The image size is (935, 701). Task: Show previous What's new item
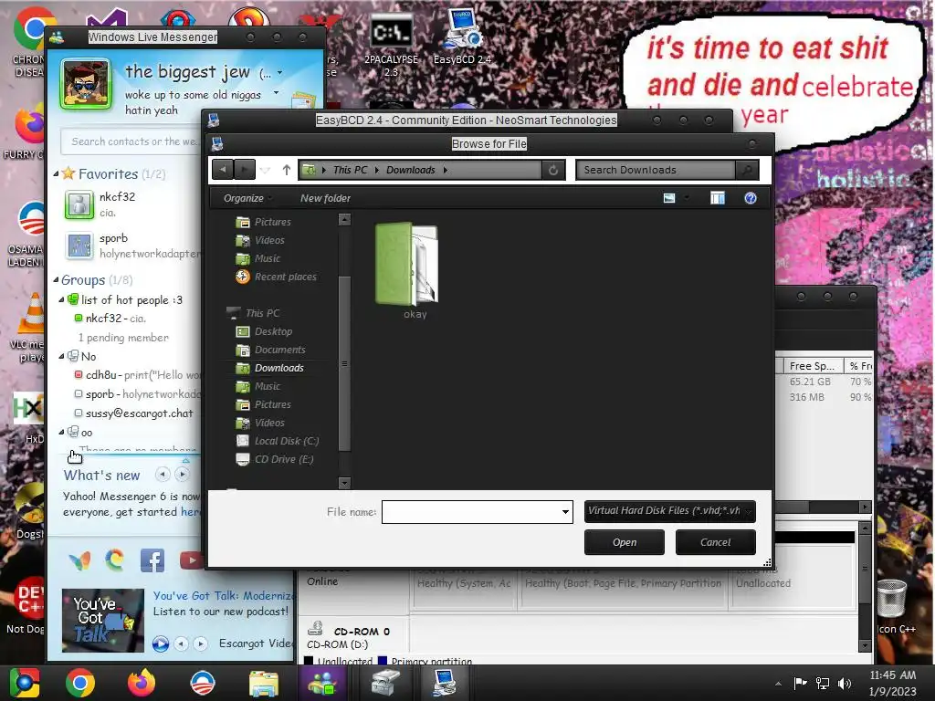tap(163, 475)
